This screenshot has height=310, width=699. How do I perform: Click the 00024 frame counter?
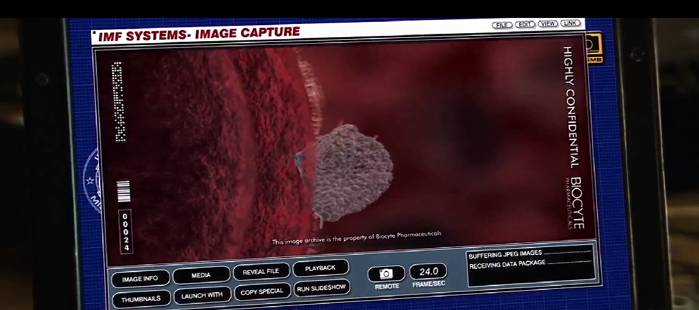click(x=125, y=232)
